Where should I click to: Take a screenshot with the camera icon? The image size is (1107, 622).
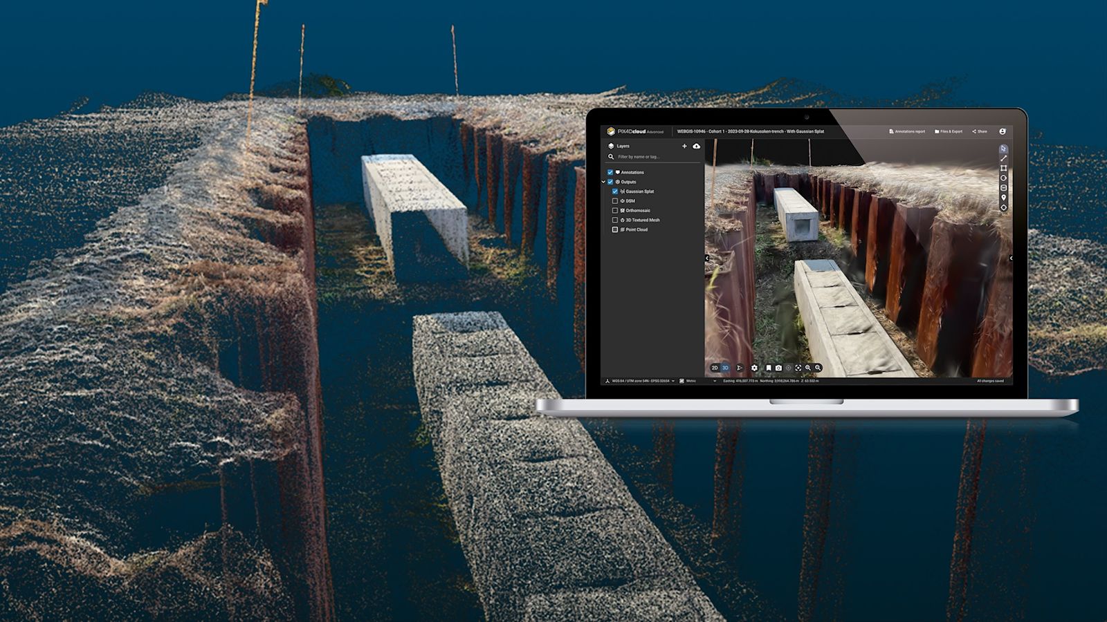(x=778, y=368)
